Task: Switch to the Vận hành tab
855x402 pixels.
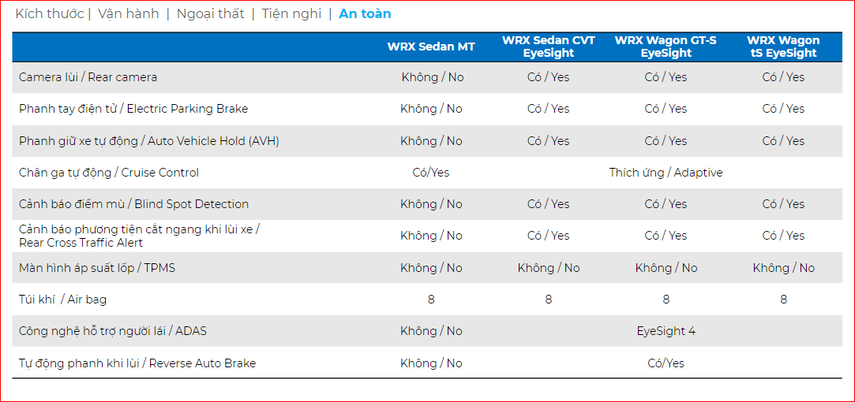Action: tap(128, 13)
